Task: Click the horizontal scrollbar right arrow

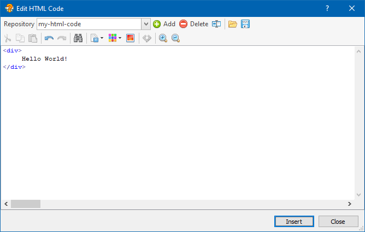Action: [x=349, y=204]
